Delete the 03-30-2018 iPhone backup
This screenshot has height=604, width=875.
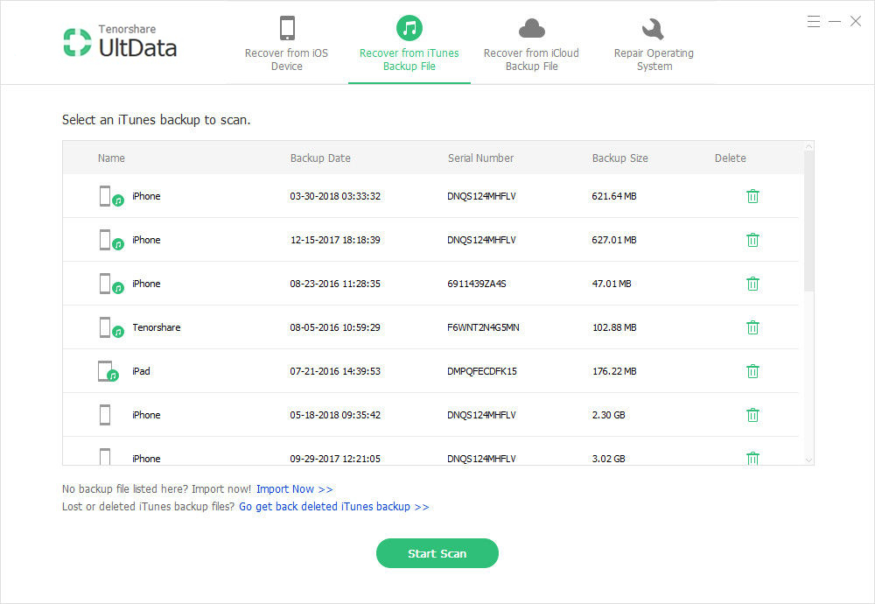coord(752,196)
